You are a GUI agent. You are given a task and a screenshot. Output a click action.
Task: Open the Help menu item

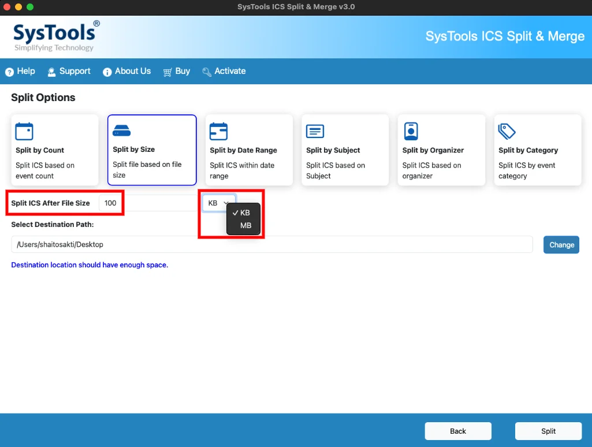[26, 71]
